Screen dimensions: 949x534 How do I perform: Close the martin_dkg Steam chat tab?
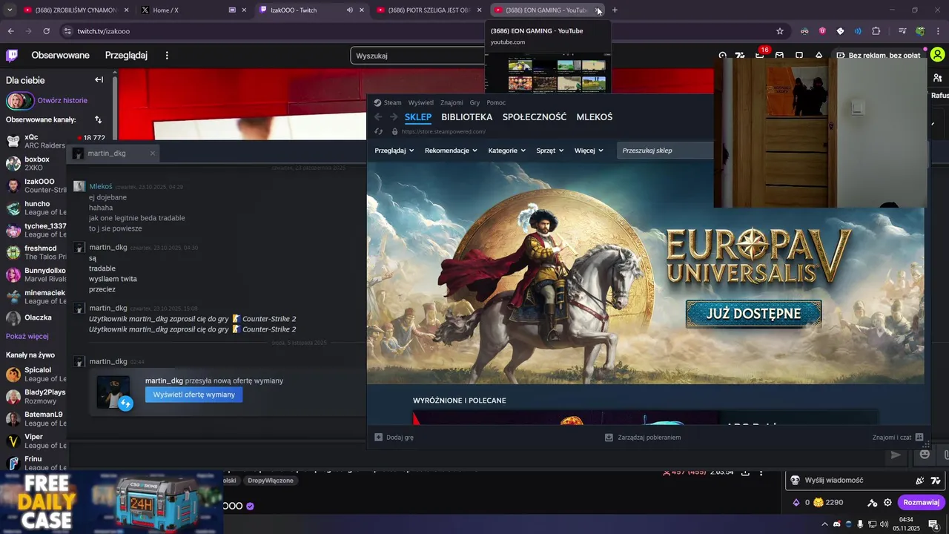coord(153,154)
